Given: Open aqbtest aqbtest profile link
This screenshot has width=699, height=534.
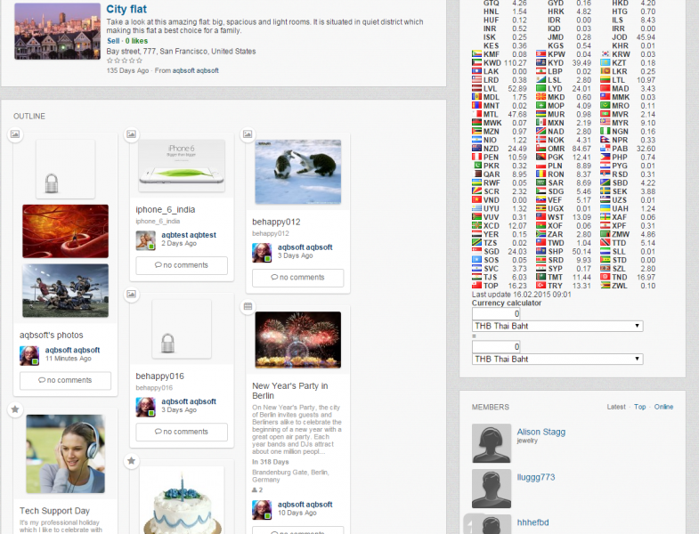Looking at the screenshot, I should tap(189, 235).
